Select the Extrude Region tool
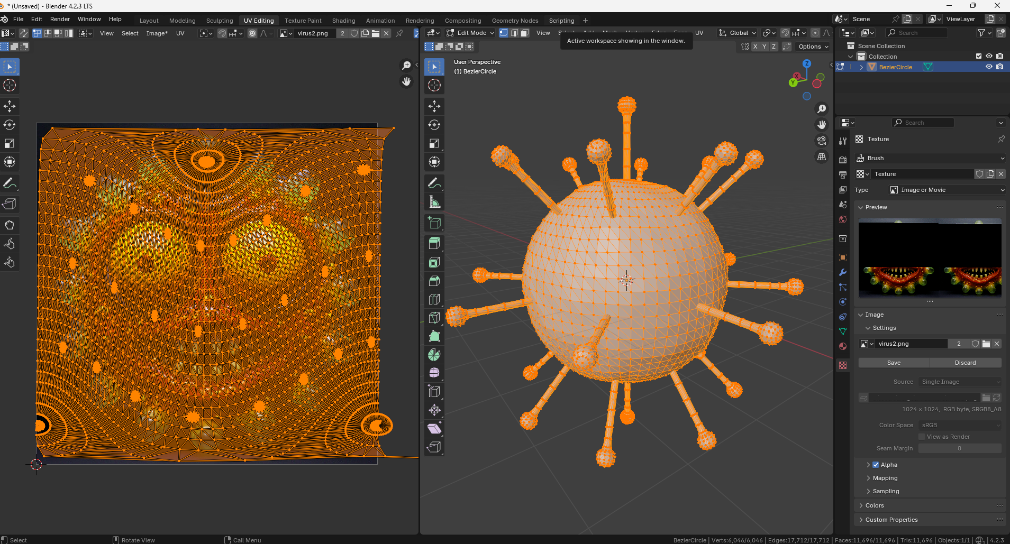The width and height of the screenshot is (1010, 544). click(434, 244)
